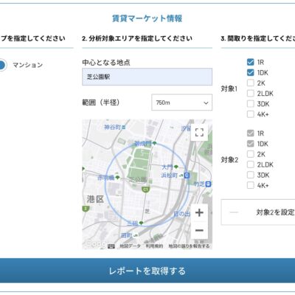Toggle fullscreen map view icon
The image size is (295, 295).
pos(199,133)
